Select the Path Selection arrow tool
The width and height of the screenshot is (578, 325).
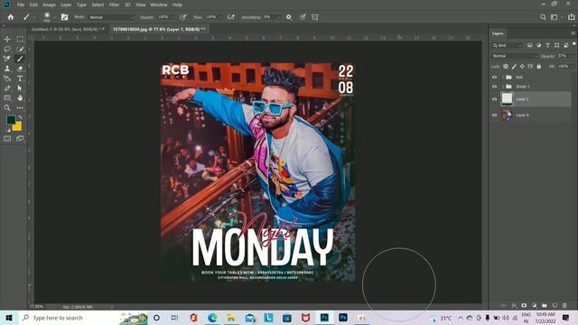pyautogui.click(x=20, y=88)
